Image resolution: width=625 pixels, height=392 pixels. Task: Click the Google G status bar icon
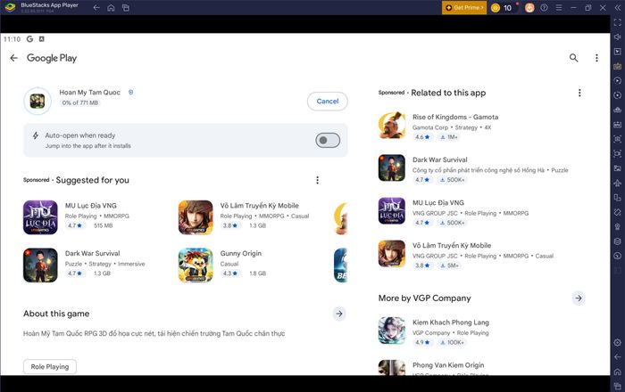(x=29, y=39)
